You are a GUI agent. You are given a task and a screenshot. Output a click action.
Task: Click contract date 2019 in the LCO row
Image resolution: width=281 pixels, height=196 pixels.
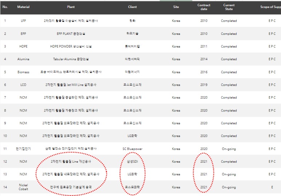click(204, 85)
